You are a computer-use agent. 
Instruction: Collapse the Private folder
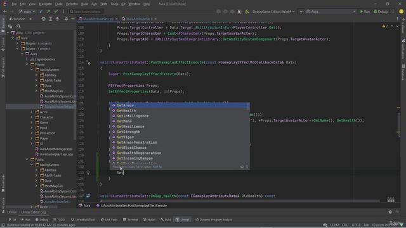click(x=27, y=65)
